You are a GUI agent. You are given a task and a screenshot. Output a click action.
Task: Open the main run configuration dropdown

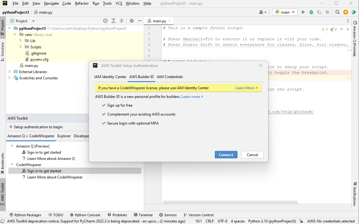pos(285,12)
